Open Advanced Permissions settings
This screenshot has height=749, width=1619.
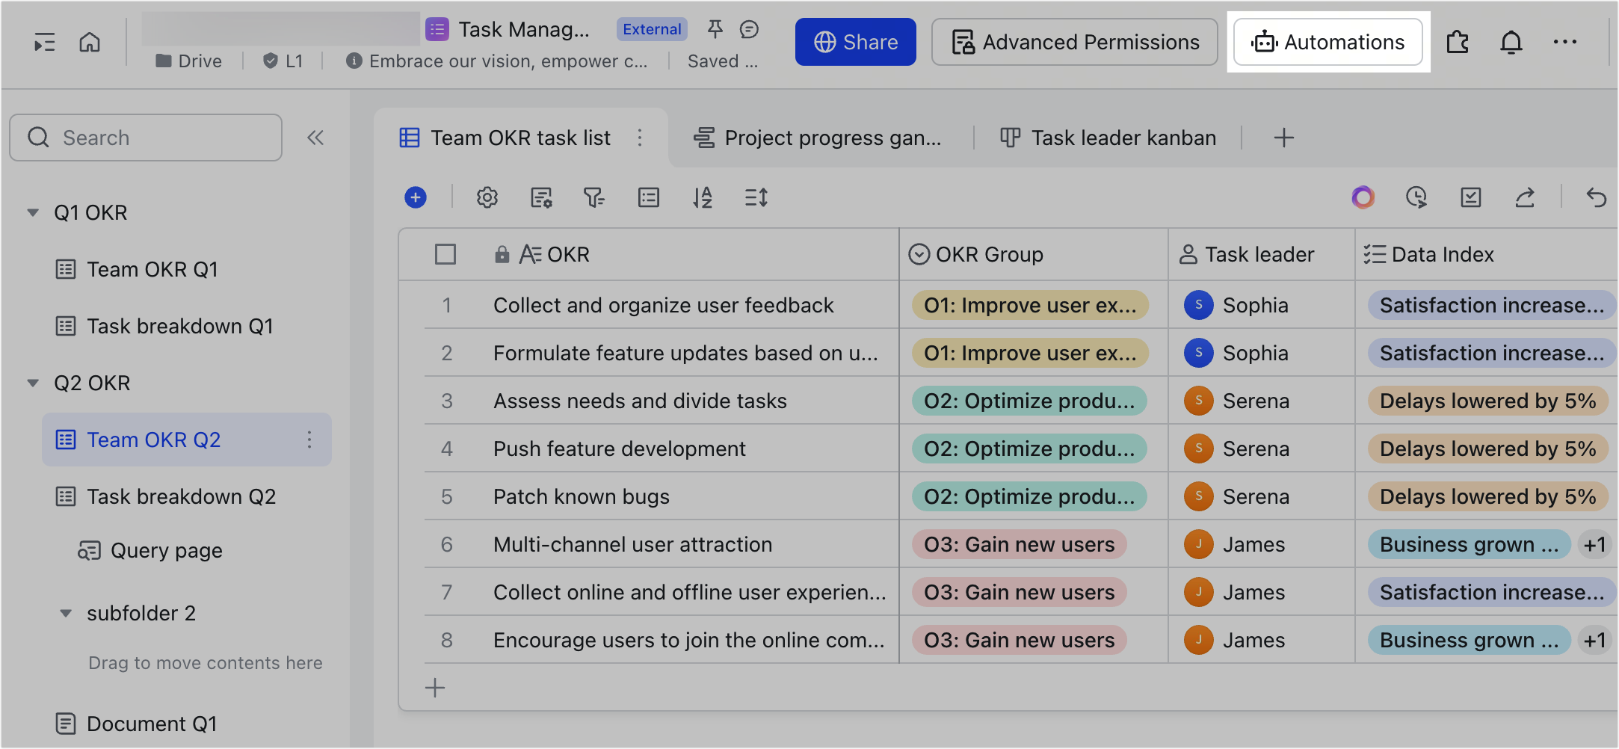click(x=1074, y=42)
